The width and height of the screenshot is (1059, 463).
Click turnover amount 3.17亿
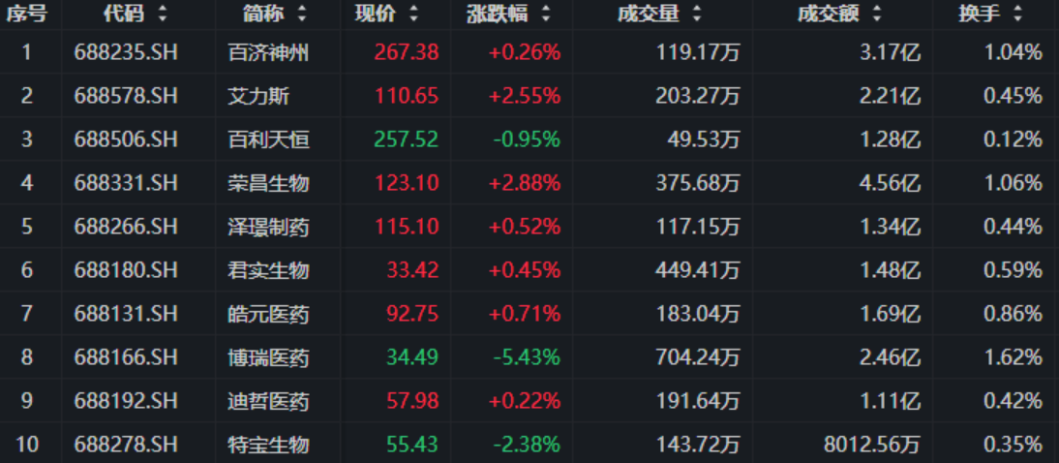[x=890, y=52]
